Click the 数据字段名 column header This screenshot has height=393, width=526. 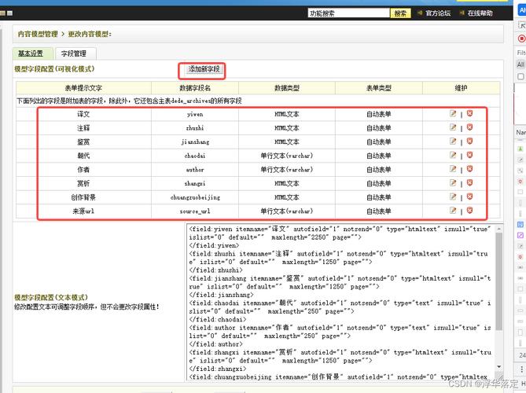195,88
